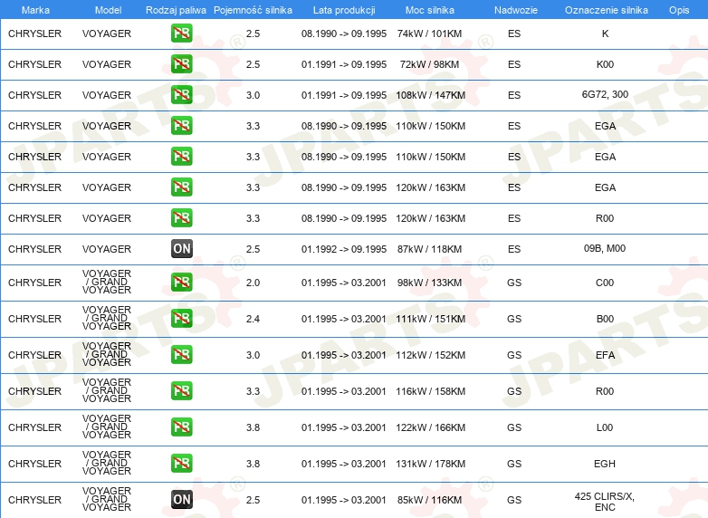Select the engine code cell K00
708x518 pixels.
point(605,64)
